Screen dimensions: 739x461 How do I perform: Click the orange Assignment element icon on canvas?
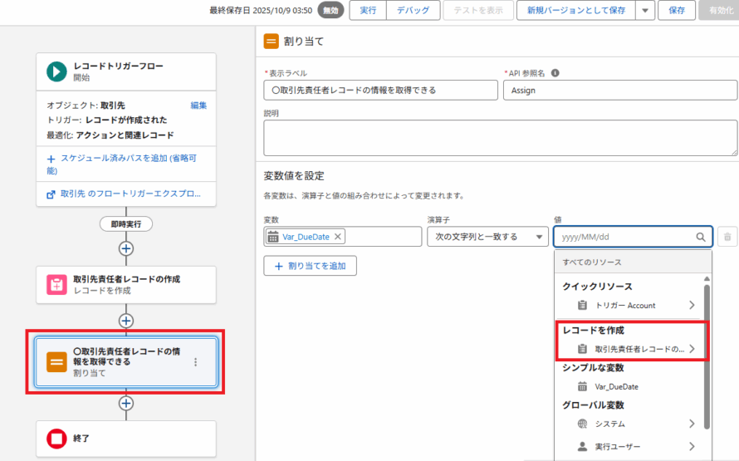point(56,362)
